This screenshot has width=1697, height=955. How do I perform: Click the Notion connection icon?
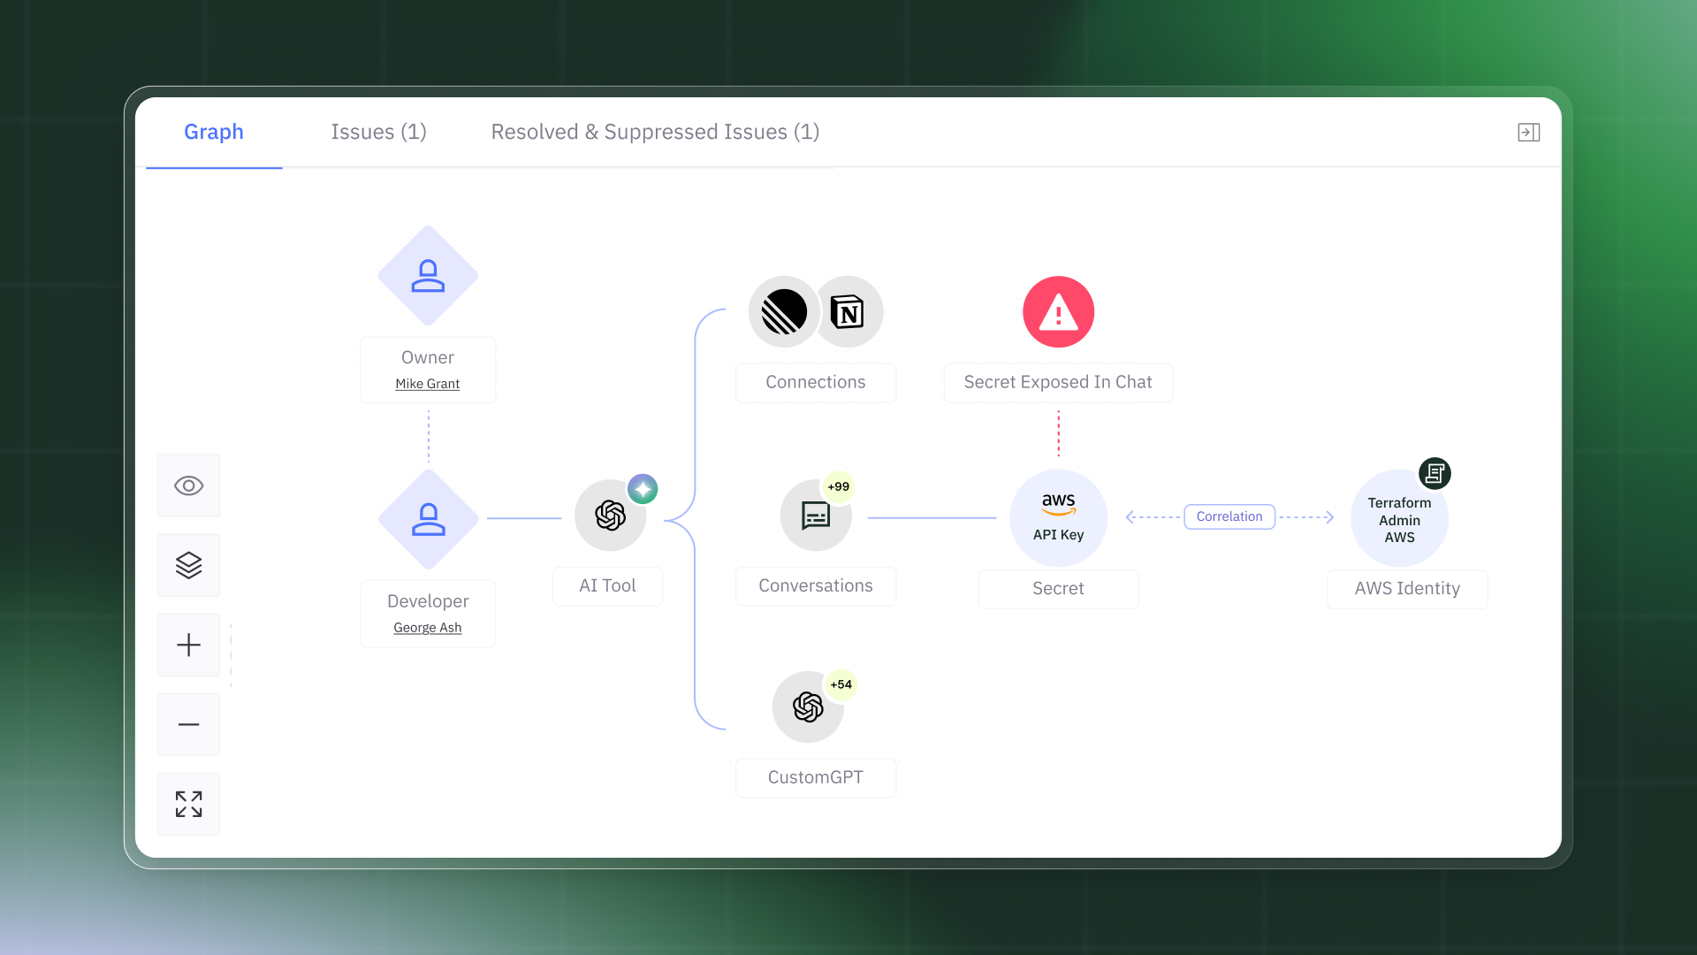[848, 312]
